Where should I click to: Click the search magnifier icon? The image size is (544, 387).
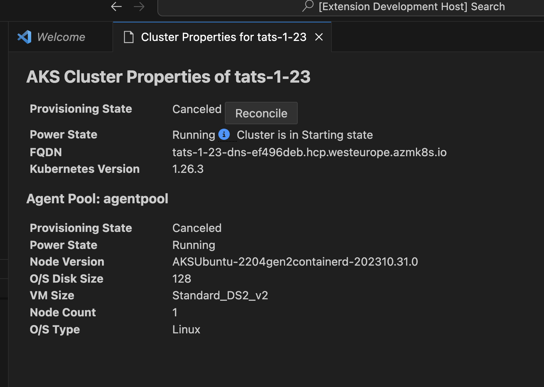(308, 6)
